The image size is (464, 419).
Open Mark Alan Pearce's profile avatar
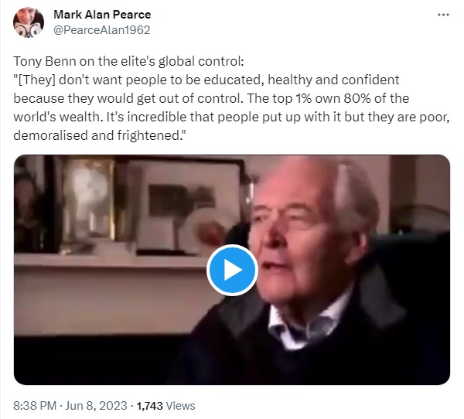click(29, 22)
